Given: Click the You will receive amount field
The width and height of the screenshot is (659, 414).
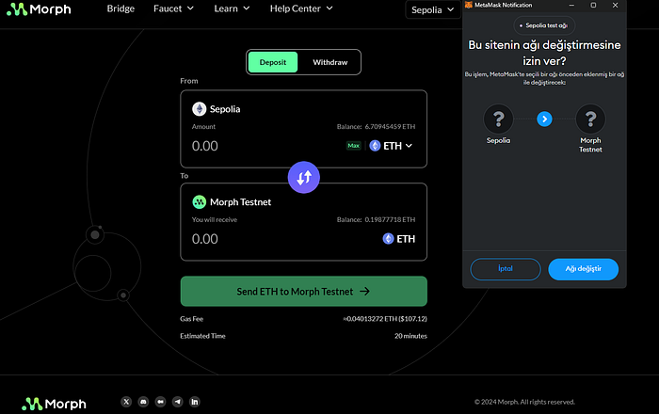Looking at the screenshot, I should (205, 239).
